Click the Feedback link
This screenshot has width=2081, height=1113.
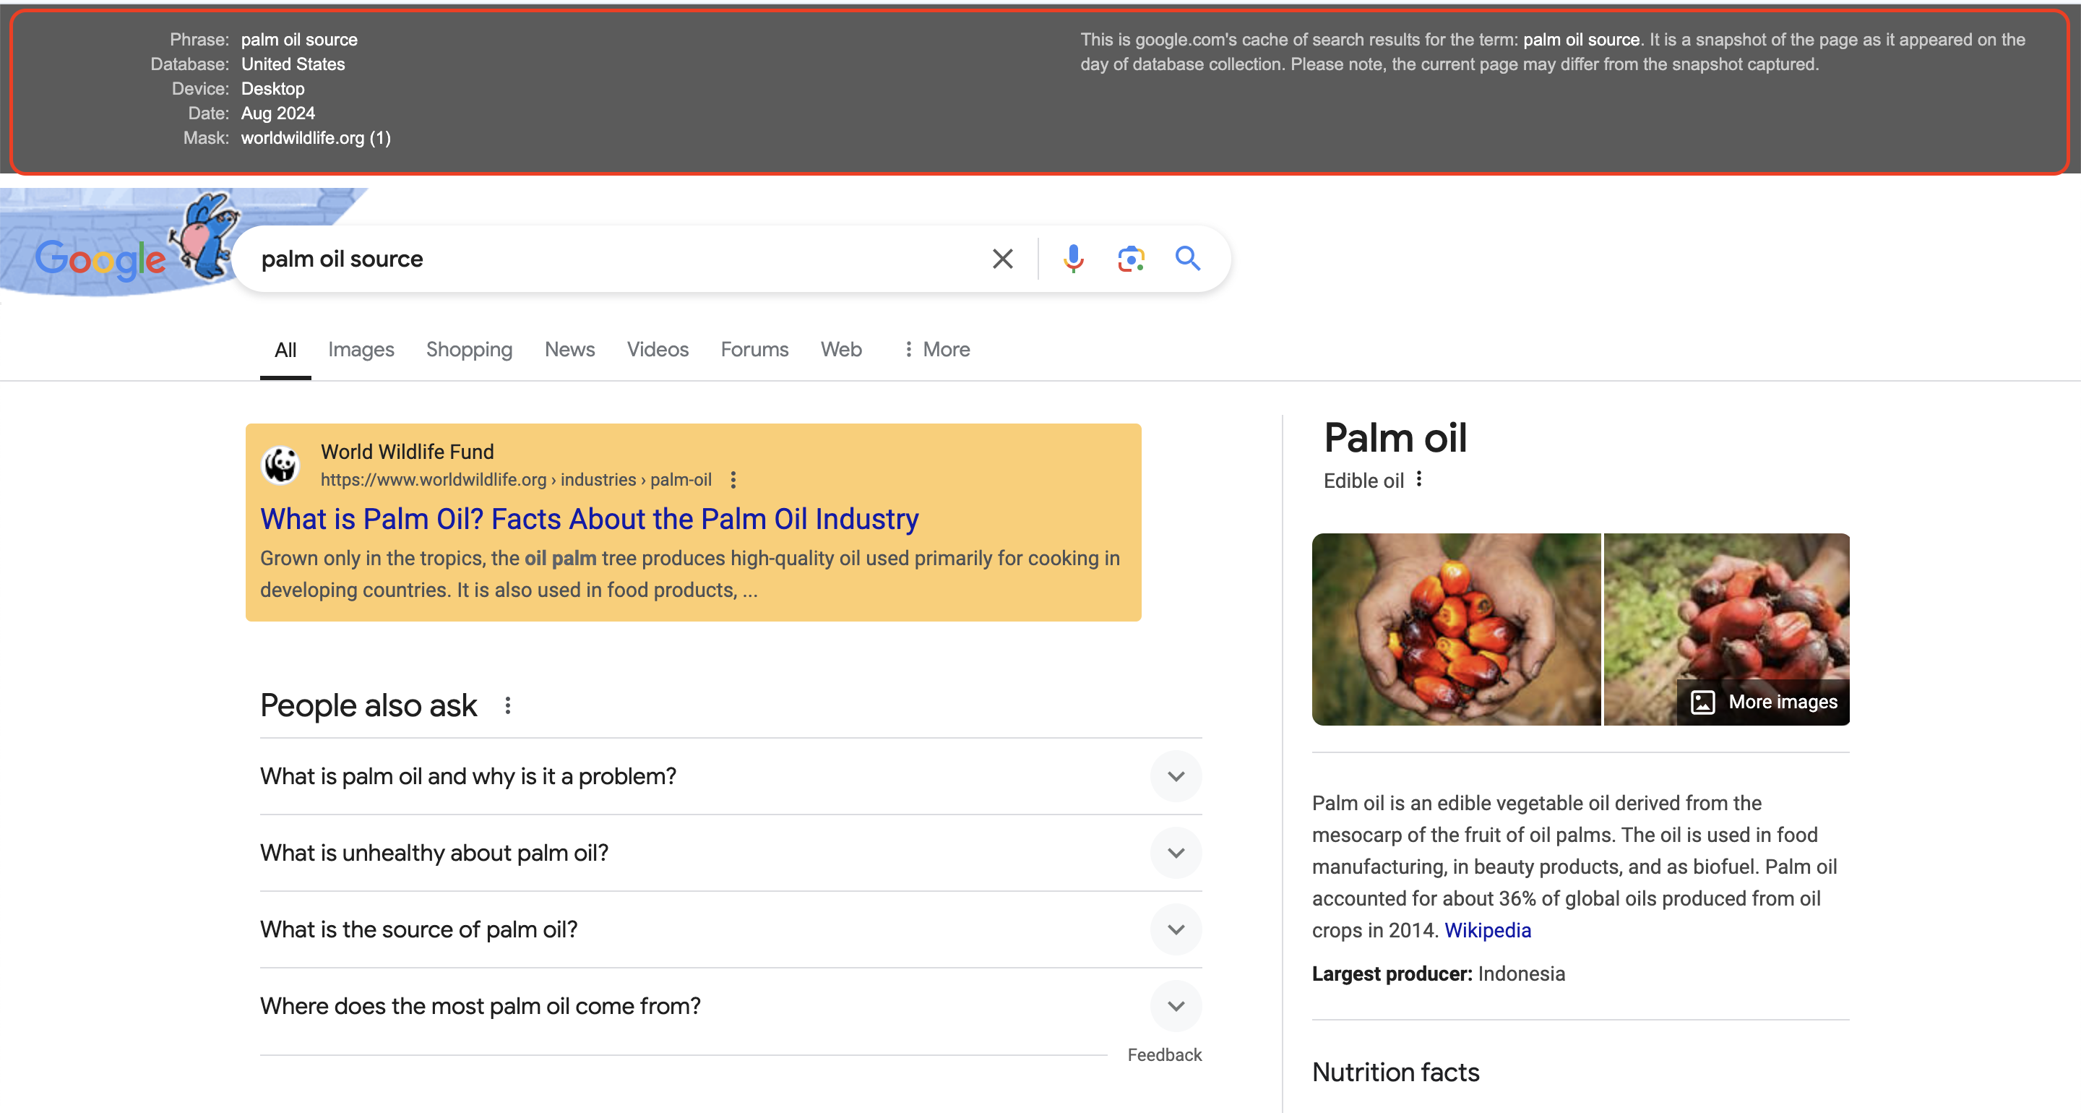pyautogui.click(x=1164, y=1054)
